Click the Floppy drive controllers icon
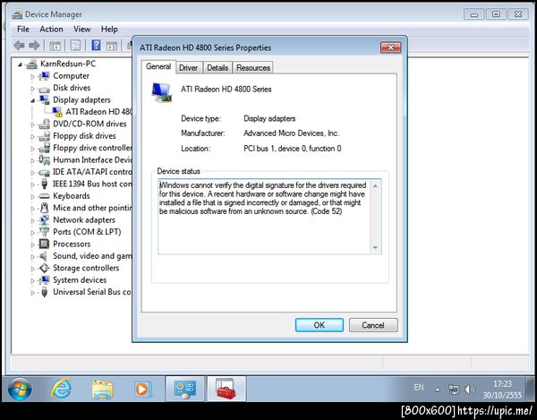537x420 pixels. [44, 148]
